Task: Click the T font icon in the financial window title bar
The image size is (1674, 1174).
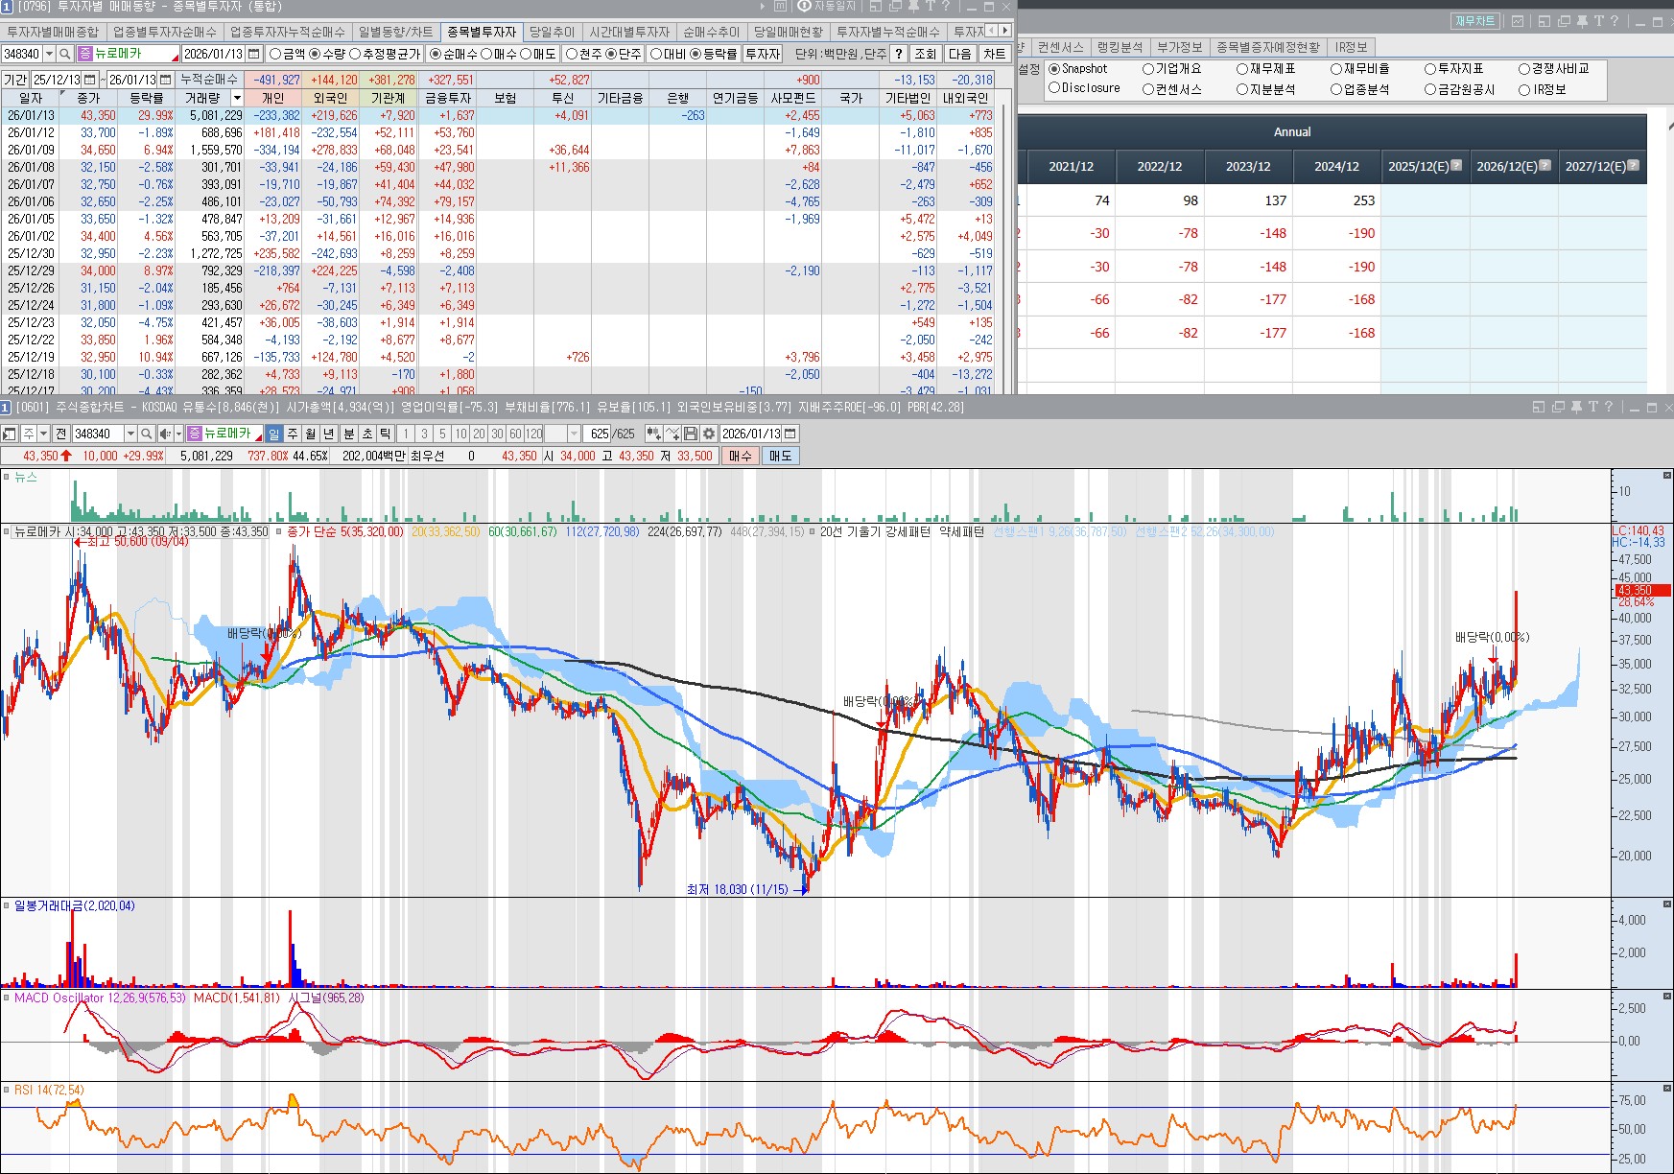Action: tap(1598, 21)
